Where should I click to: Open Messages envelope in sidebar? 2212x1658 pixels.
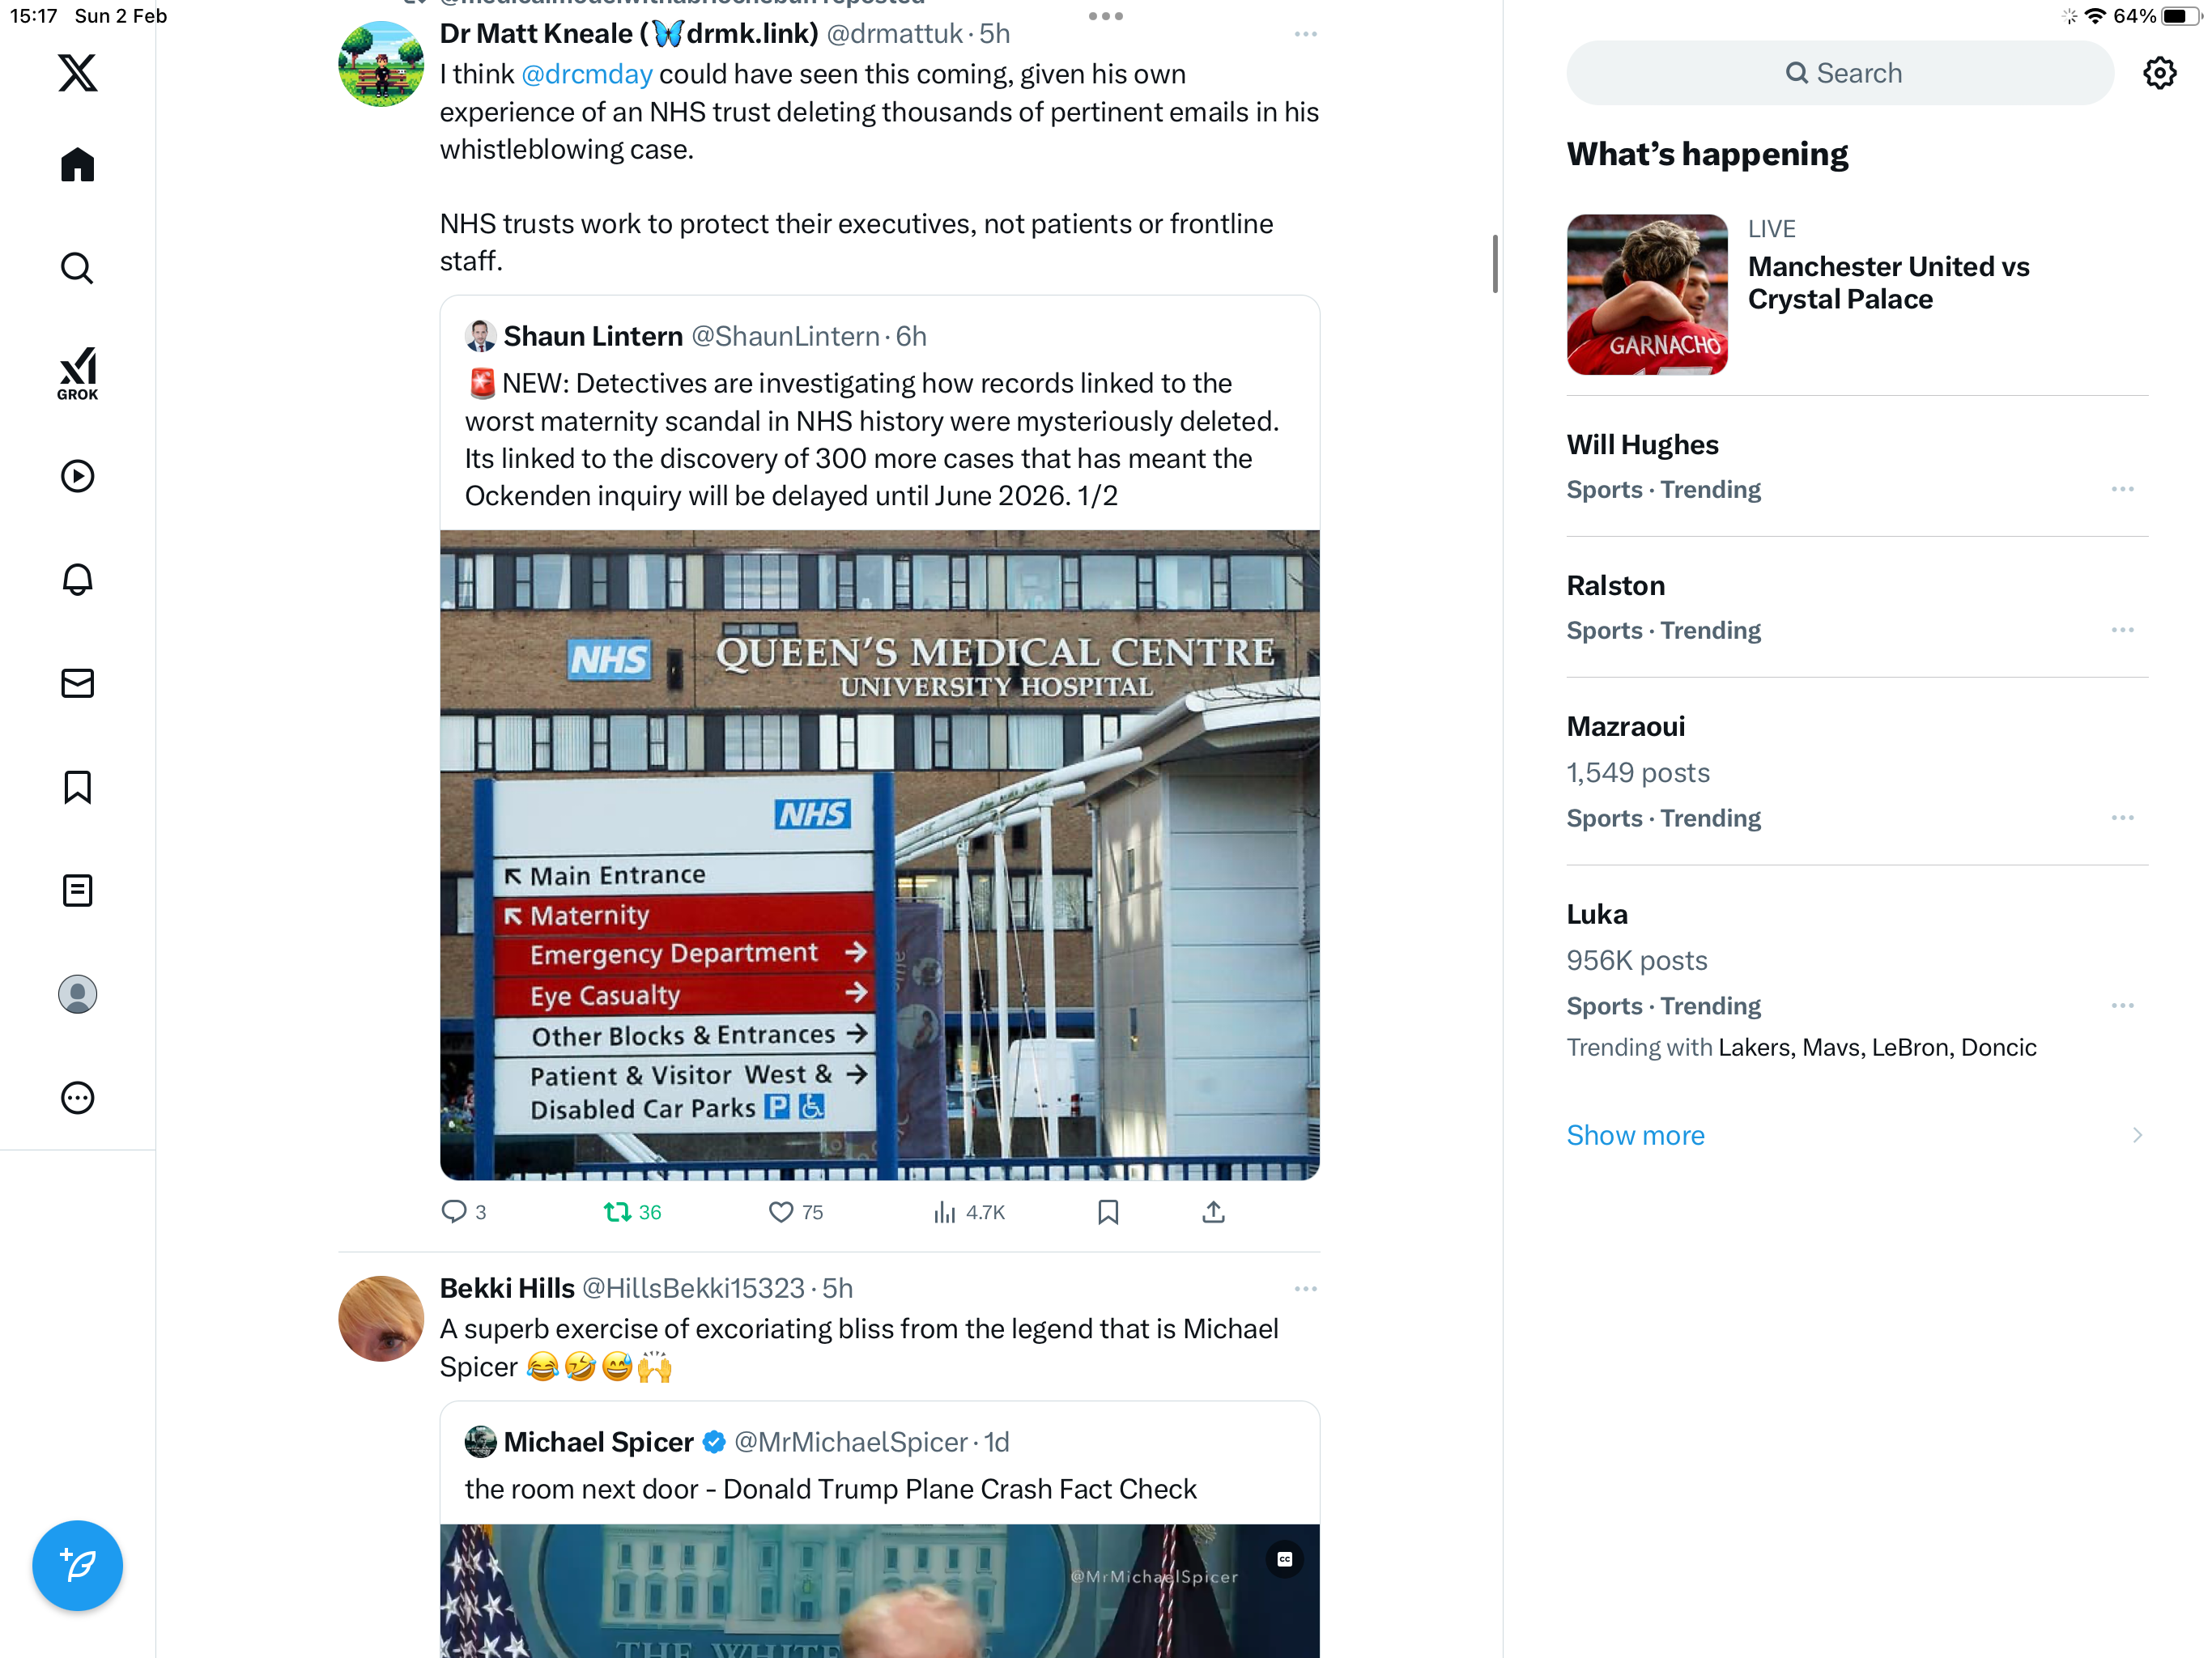click(77, 683)
